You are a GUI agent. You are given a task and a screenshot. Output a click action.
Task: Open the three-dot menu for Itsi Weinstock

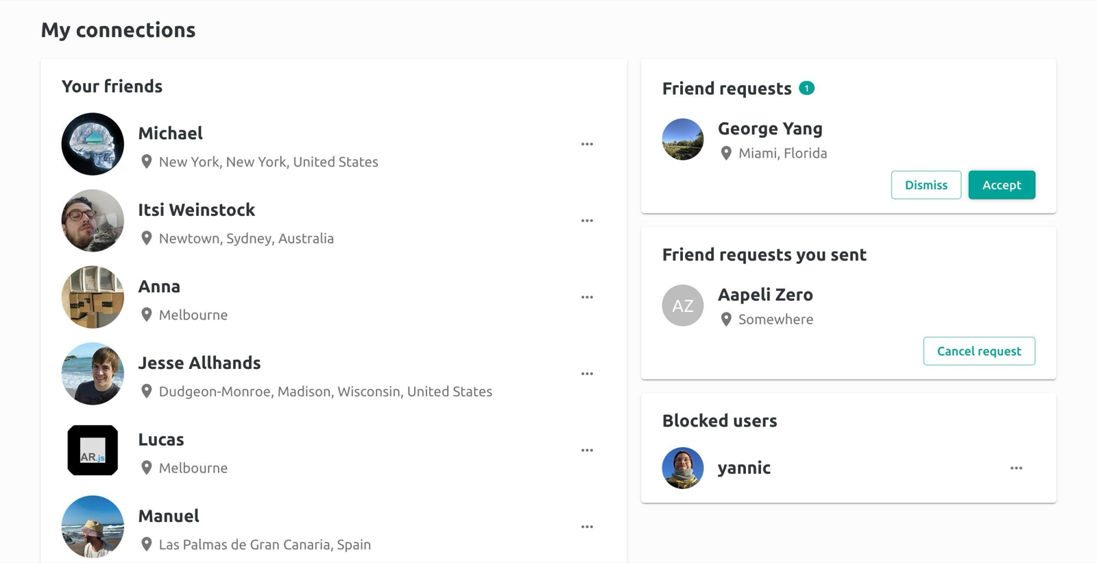tap(587, 221)
